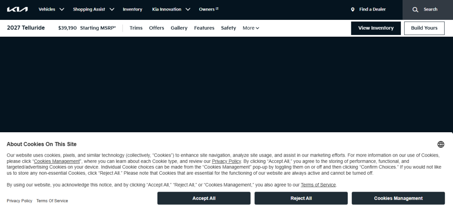Go to Inventory in top navigation
This screenshot has height=211, width=453.
pyautogui.click(x=132, y=9)
